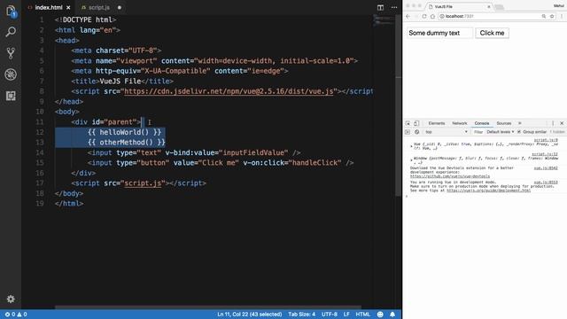The height and width of the screenshot is (319, 567).
Task: Open the Source Control view
Action: coord(11,53)
